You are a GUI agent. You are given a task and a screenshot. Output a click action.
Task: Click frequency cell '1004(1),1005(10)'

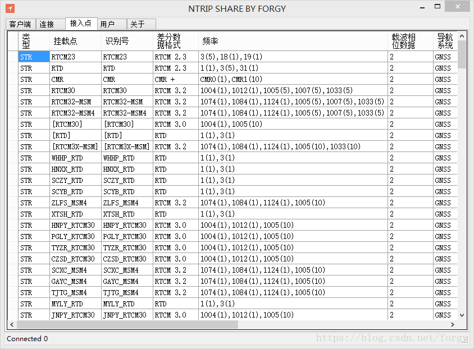click(x=293, y=124)
